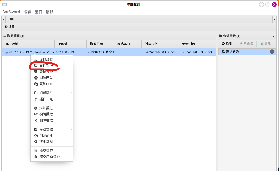Click the 重命名 category button
This screenshot has width=279, height=171.
tap(246, 44)
